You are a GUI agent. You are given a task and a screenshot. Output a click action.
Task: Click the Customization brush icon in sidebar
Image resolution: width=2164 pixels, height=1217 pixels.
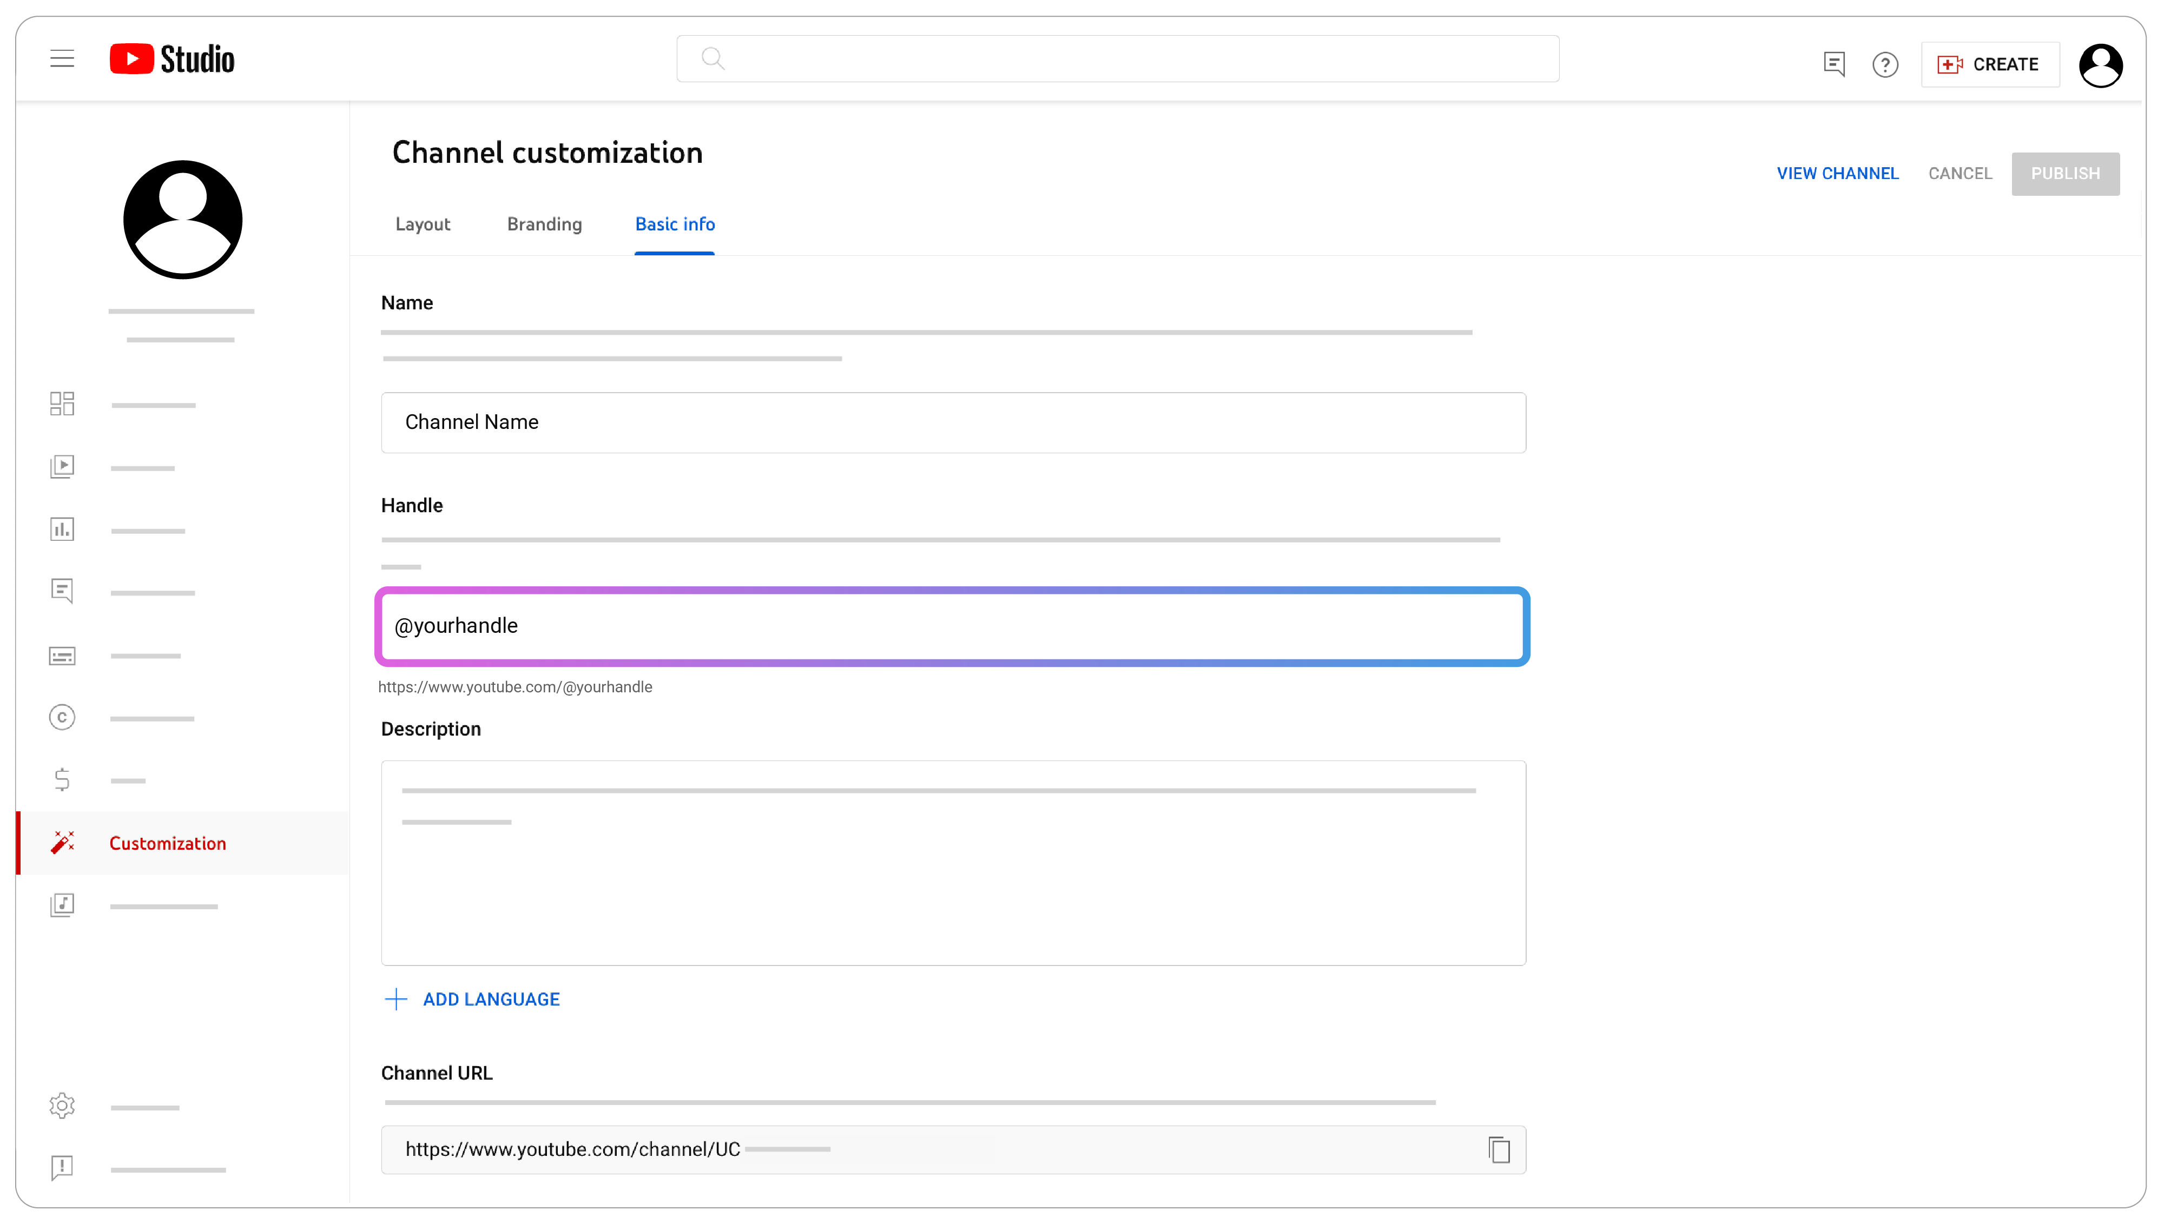click(61, 843)
